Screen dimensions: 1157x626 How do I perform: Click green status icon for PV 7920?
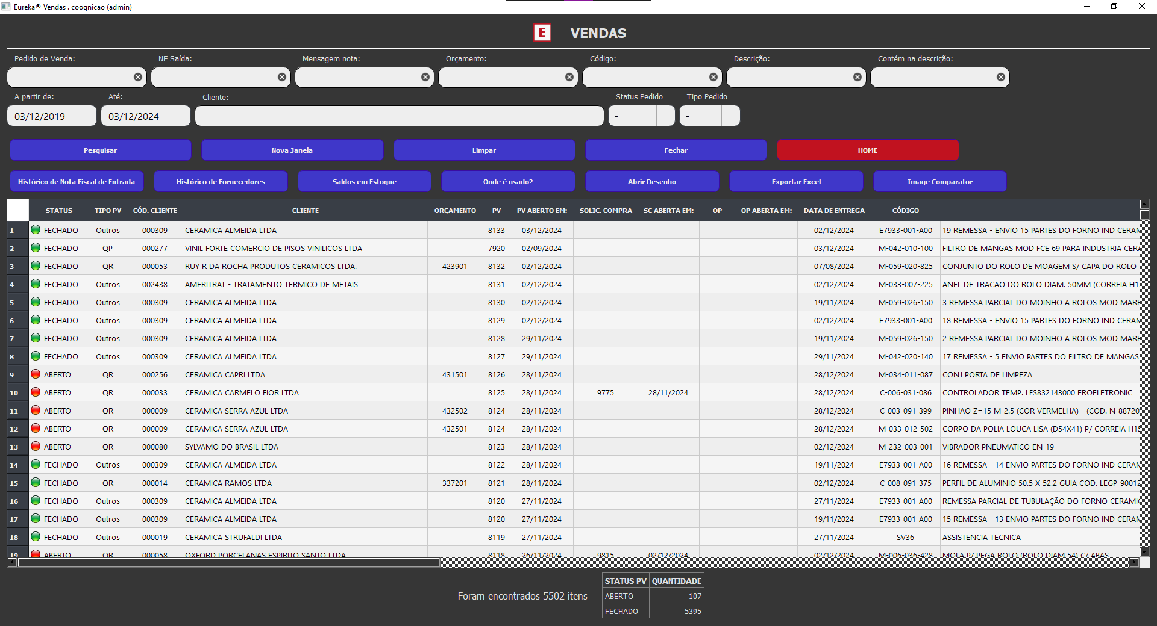point(36,247)
